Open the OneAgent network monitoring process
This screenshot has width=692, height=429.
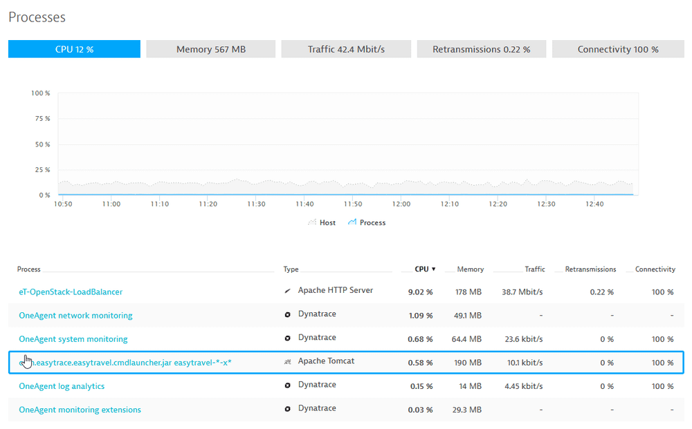point(75,315)
